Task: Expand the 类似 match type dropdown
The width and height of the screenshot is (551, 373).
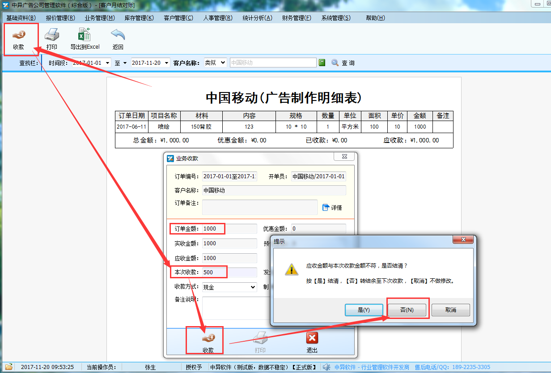Action: [223, 63]
